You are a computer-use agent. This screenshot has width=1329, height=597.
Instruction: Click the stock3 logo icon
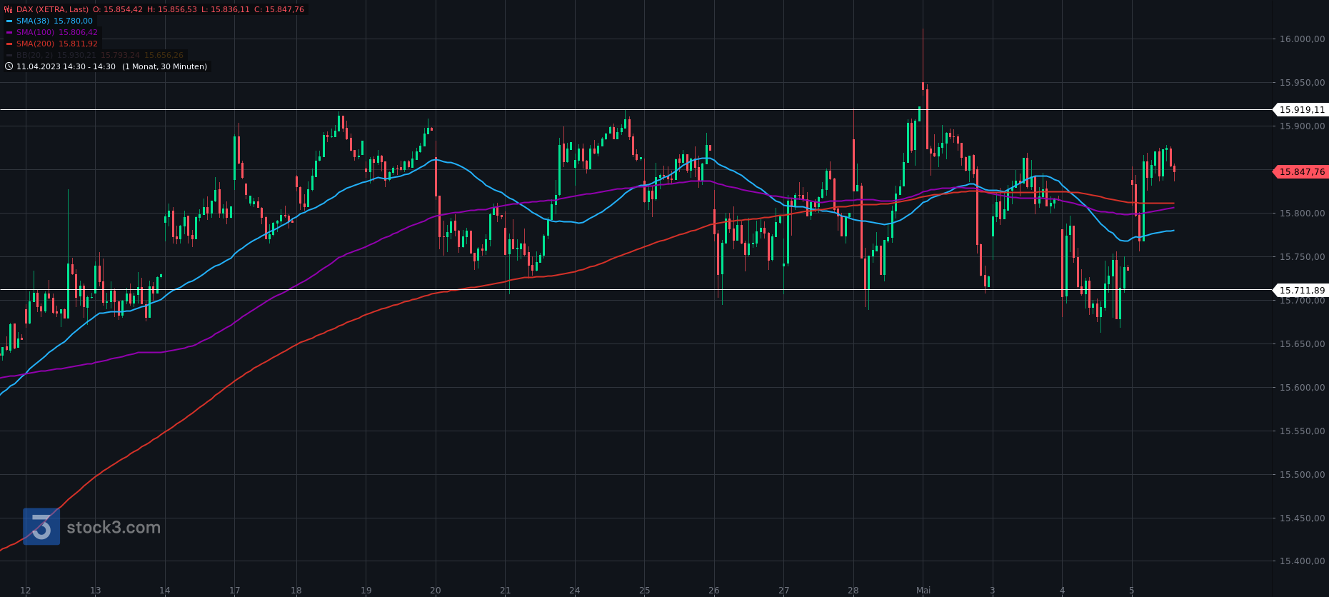(41, 527)
